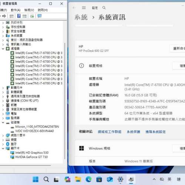Click the Windows logo icon beside Windows 規格
The image size is (185, 185).
pyautogui.click(x=81, y=148)
